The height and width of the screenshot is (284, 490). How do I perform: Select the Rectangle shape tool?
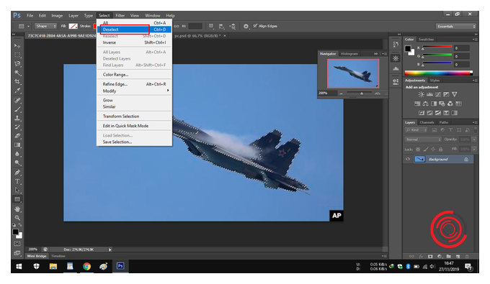(17, 199)
